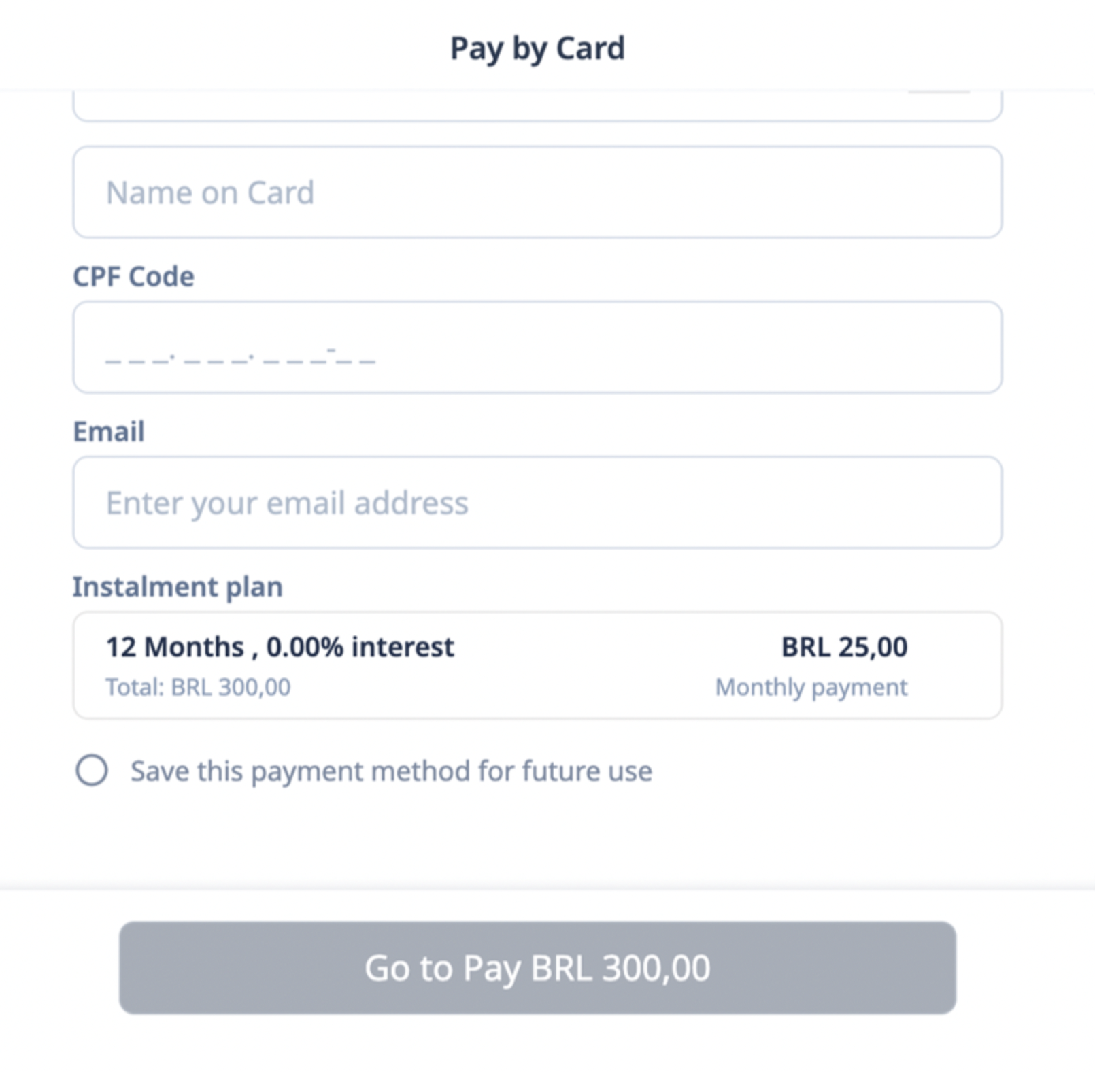
Task: Click the Instalment plan label
Action: point(178,587)
